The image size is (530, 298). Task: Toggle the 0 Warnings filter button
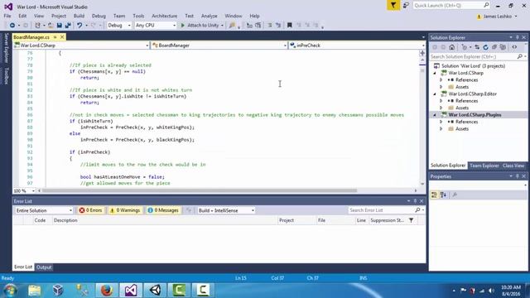[x=125, y=210]
